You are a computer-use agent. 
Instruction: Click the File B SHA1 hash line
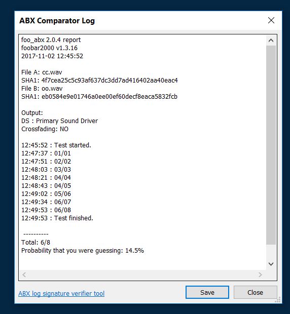(99, 97)
